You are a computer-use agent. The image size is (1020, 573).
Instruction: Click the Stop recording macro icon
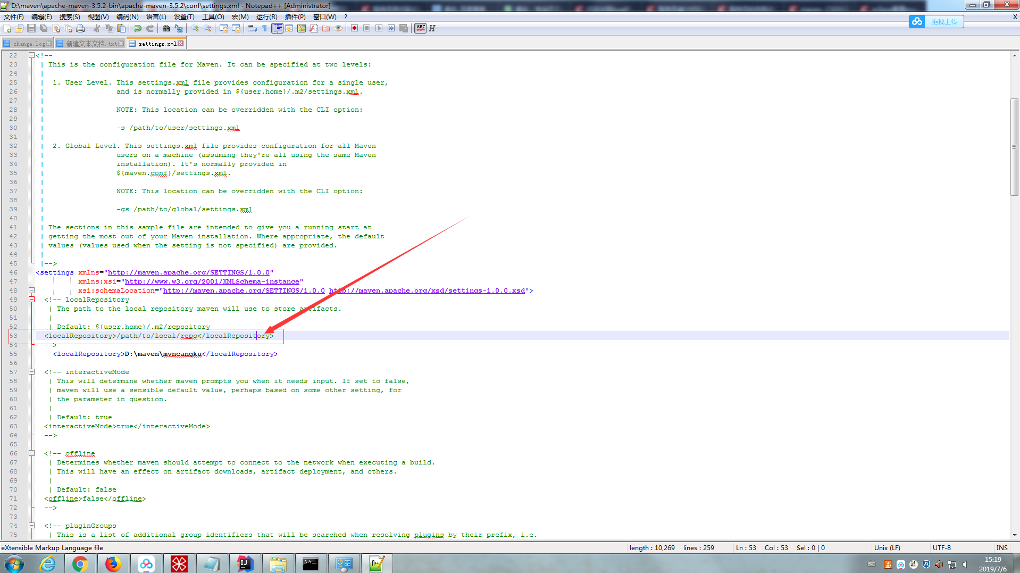(366, 28)
